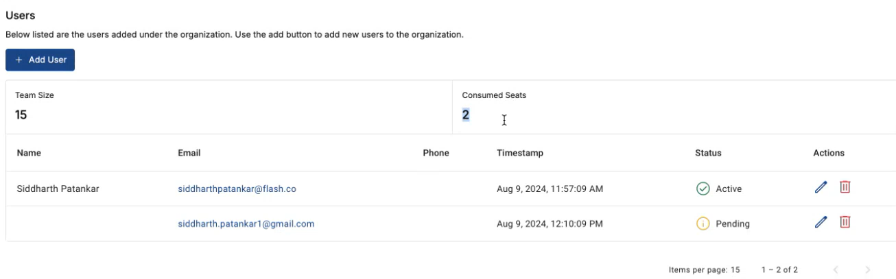Click the Timestamp column header

pos(520,153)
